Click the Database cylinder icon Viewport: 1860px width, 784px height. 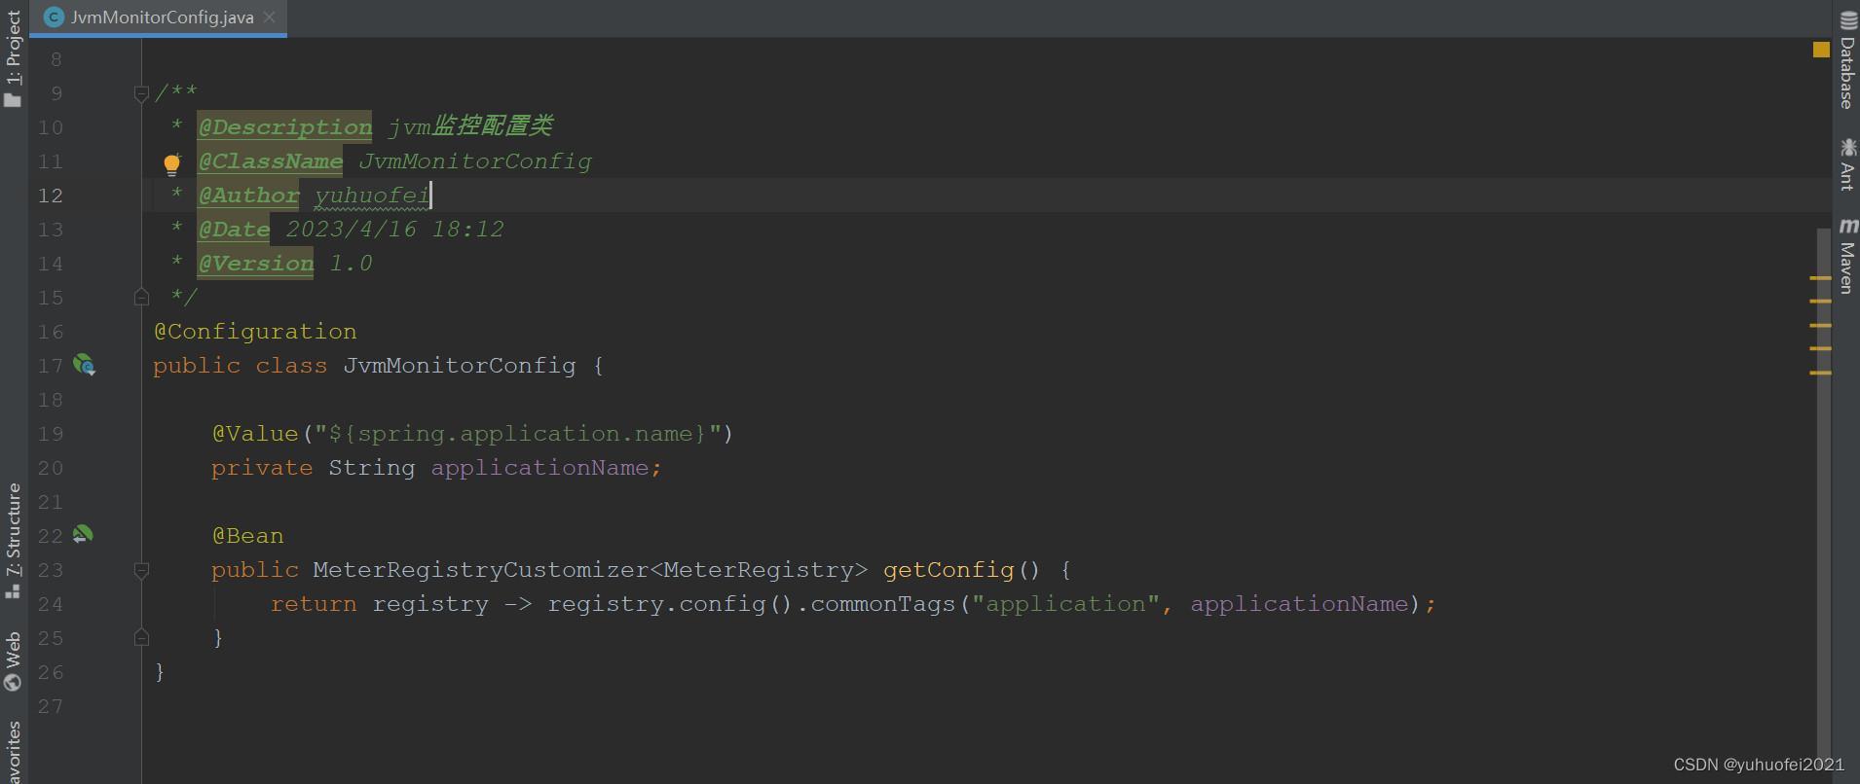(1847, 19)
